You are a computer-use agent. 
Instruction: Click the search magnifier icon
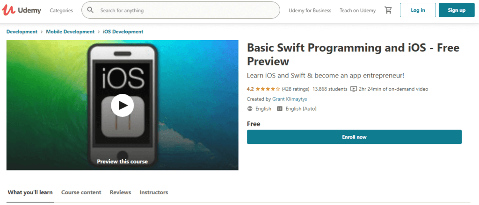pyautogui.click(x=90, y=10)
